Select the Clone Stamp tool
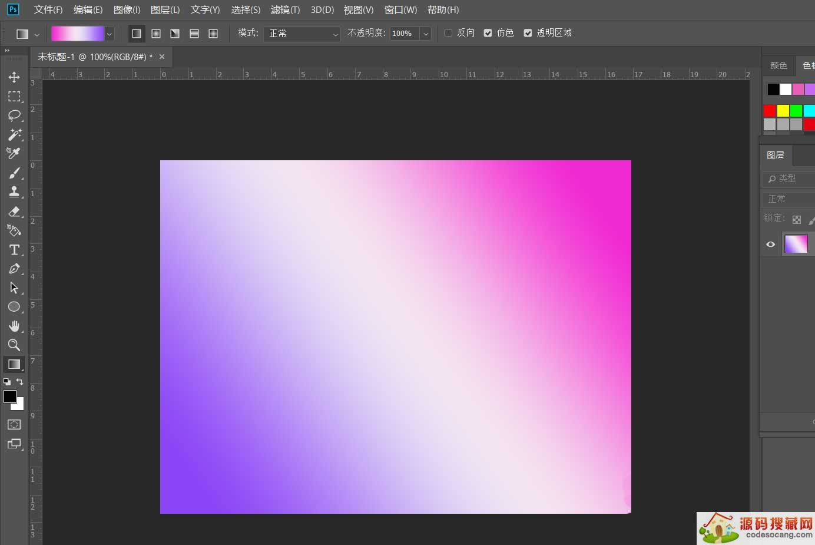Viewport: 815px width, 545px height. point(14,191)
